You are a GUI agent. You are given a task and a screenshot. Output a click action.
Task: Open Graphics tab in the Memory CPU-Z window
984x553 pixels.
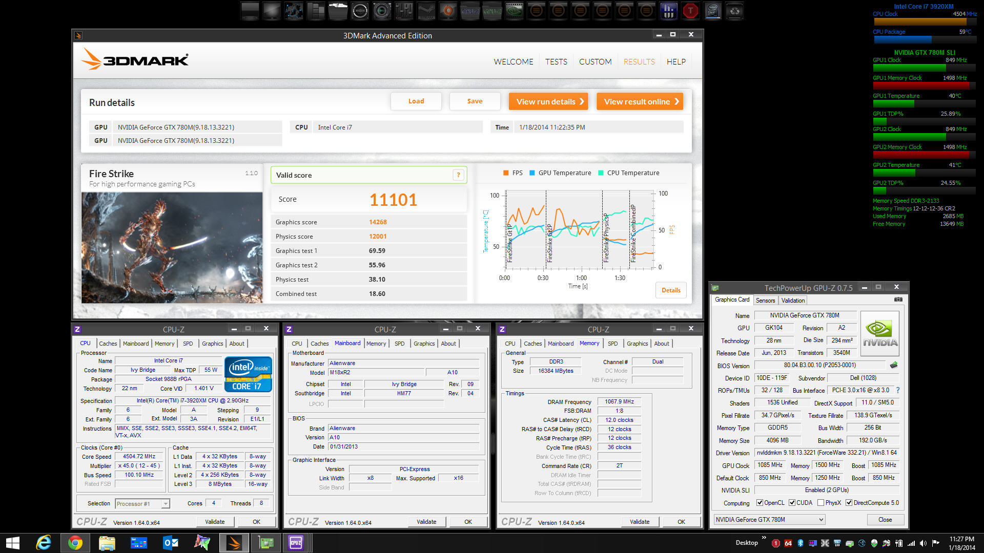click(x=637, y=344)
